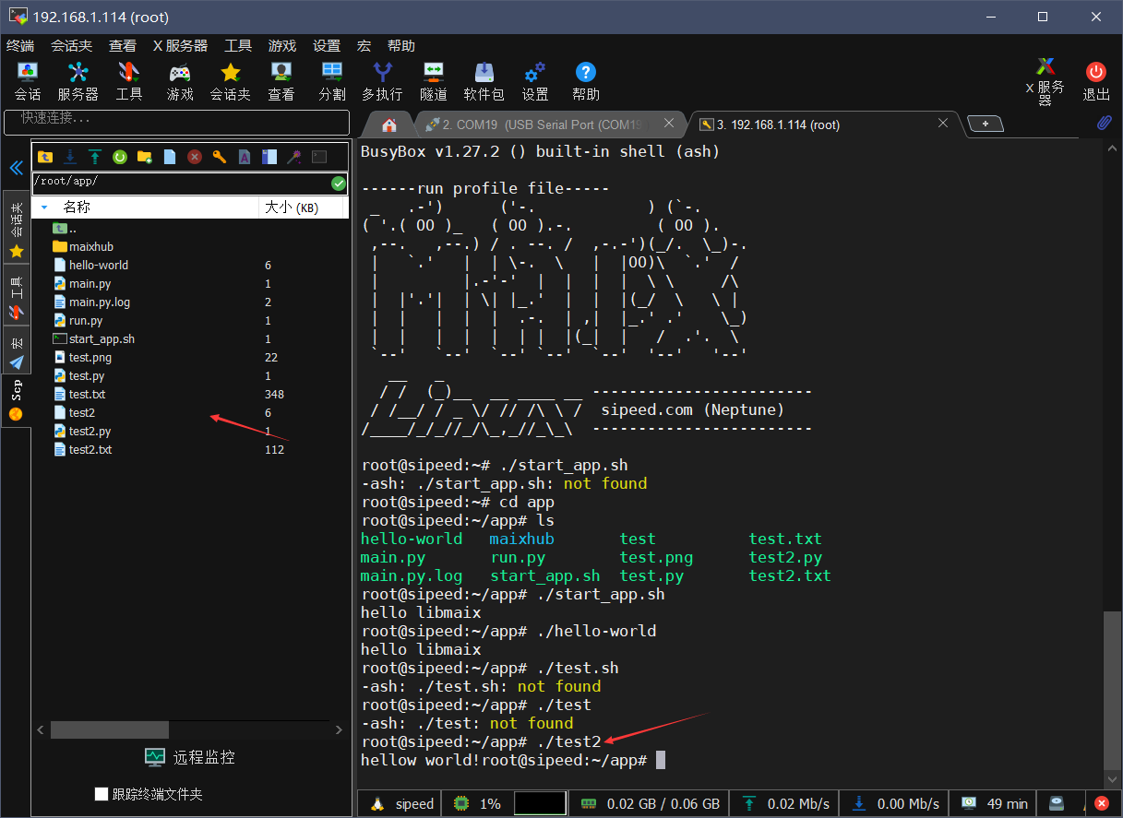Enable 跟踪终端文件夹 checkbox
The width and height of the screenshot is (1123, 818).
point(102,794)
